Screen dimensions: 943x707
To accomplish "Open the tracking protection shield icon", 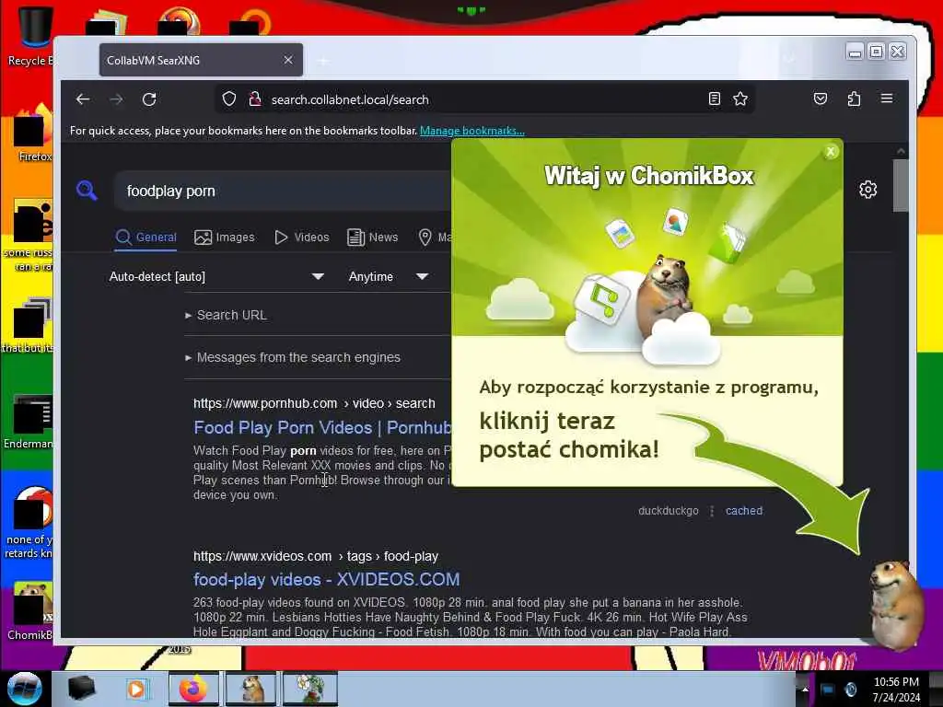I will 228,99.
